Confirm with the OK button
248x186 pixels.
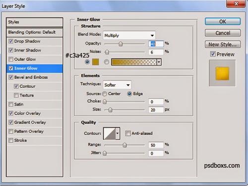pyautogui.click(x=223, y=21)
